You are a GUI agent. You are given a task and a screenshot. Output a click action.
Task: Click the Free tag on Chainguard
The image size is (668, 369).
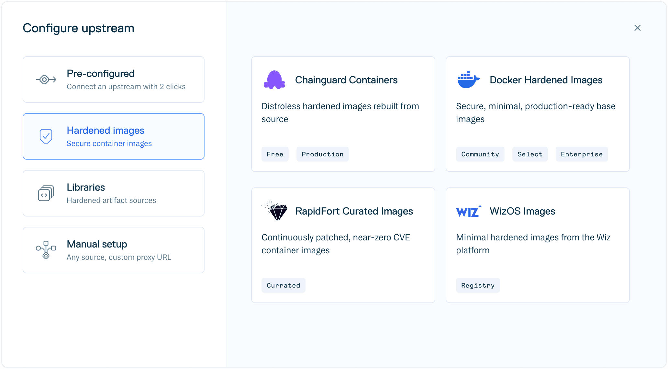(x=275, y=154)
